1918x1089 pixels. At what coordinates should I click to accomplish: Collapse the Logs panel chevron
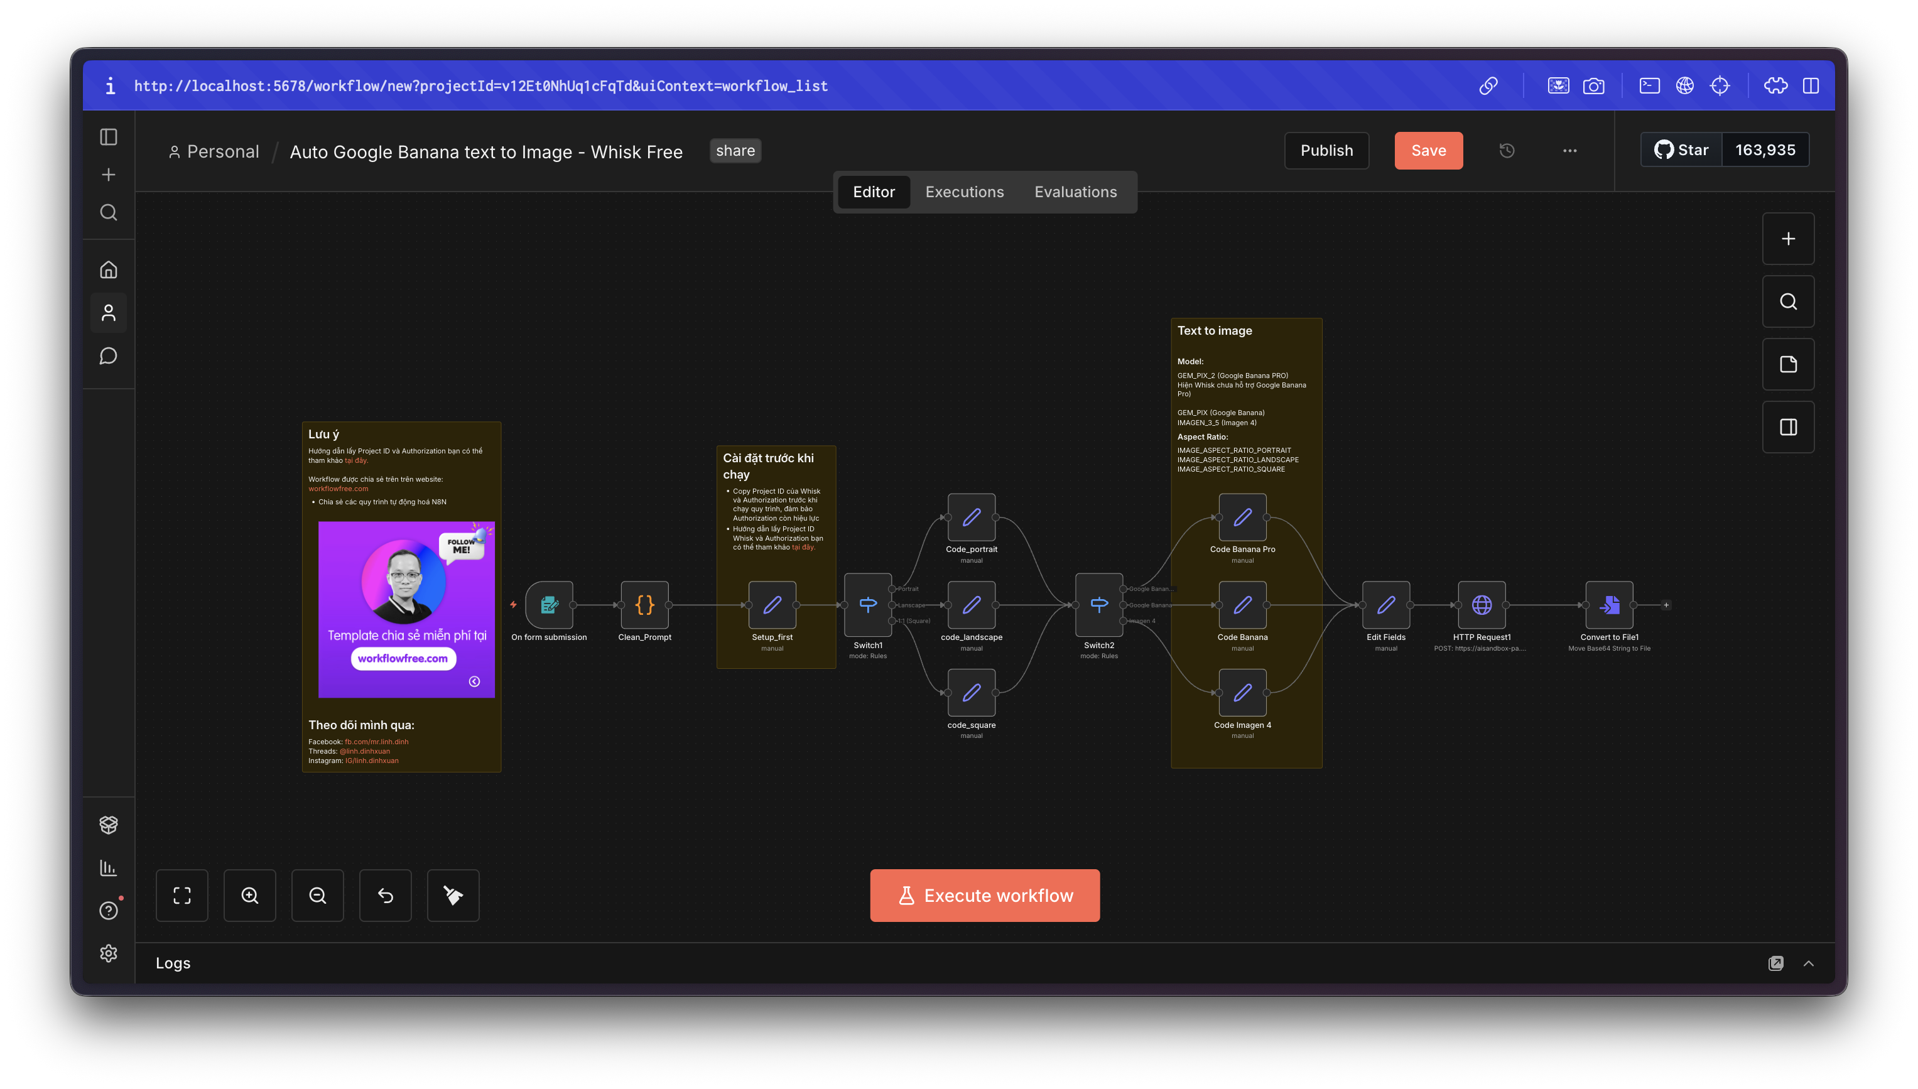coord(1809,963)
